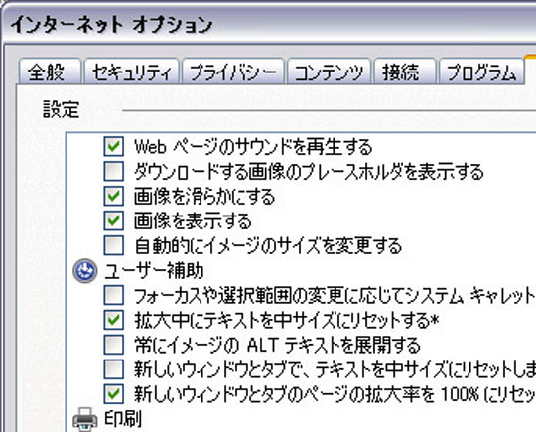Select the コンテンツ tab
This screenshot has height=432, width=536.
(x=329, y=72)
